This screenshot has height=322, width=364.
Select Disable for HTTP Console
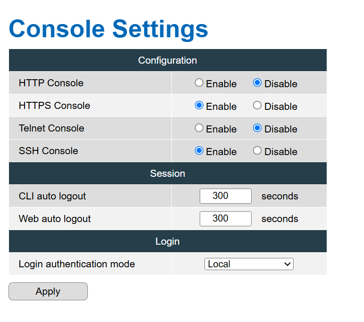pos(257,83)
